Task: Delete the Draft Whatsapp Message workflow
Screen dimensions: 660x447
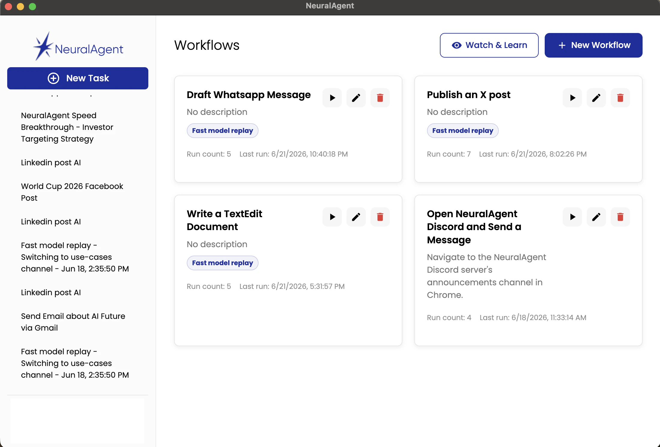Action: 380,98
